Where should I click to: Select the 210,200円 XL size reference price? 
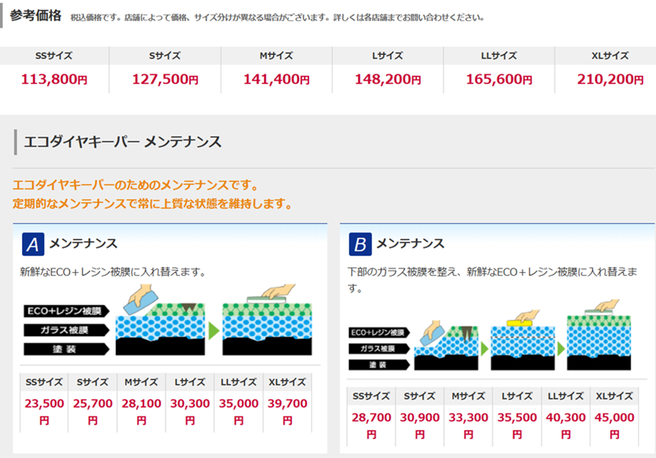coord(610,80)
